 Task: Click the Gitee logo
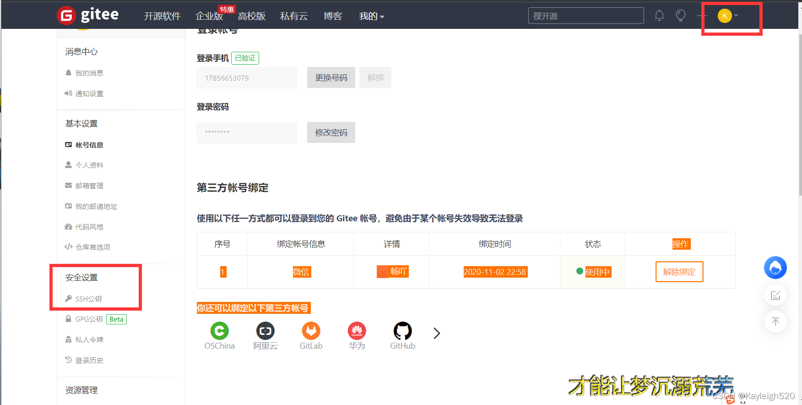click(x=88, y=15)
